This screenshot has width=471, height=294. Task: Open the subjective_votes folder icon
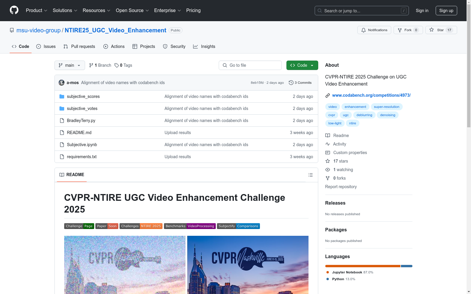pyautogui.click(x=62, y=108)
